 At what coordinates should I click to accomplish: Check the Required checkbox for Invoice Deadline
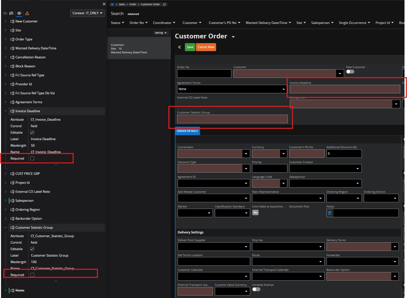(x=32, y=158)
